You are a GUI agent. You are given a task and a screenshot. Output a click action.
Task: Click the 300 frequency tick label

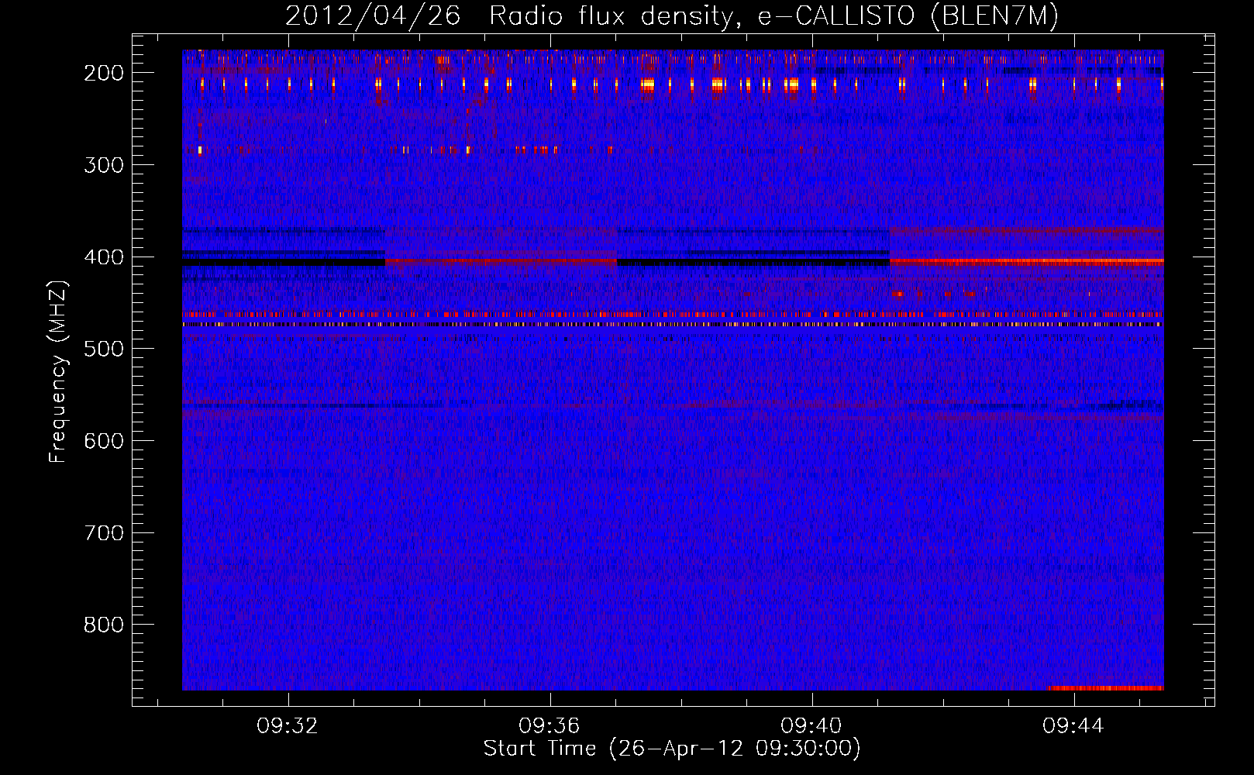pyautogui.click(x=104, y=165)
